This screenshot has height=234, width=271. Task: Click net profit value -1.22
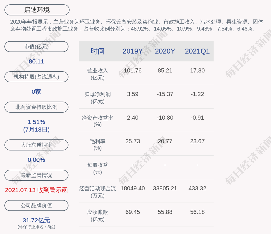(197, 94)
